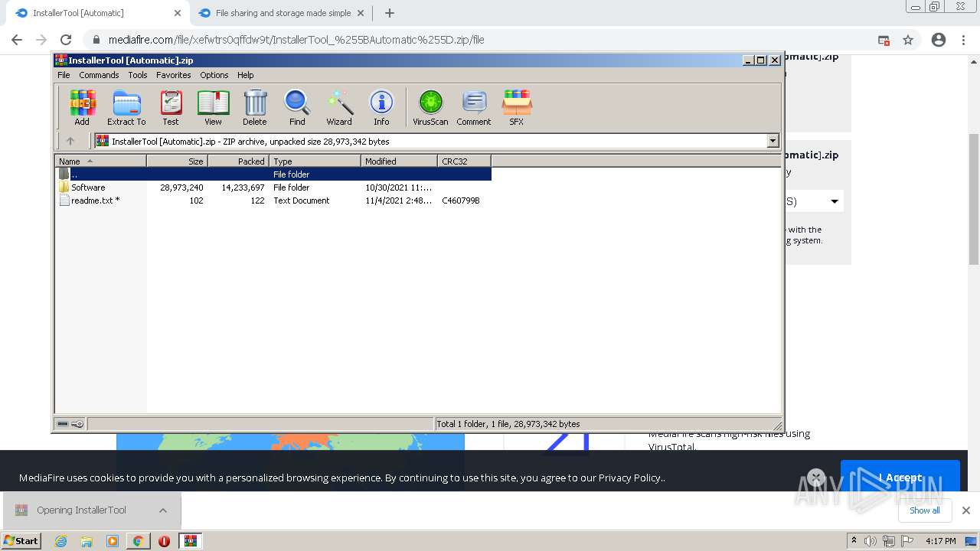Open Internet Explorer from taskbar
Screen dimensions: 980x551
pyautogui.click(x=60, y=541)
